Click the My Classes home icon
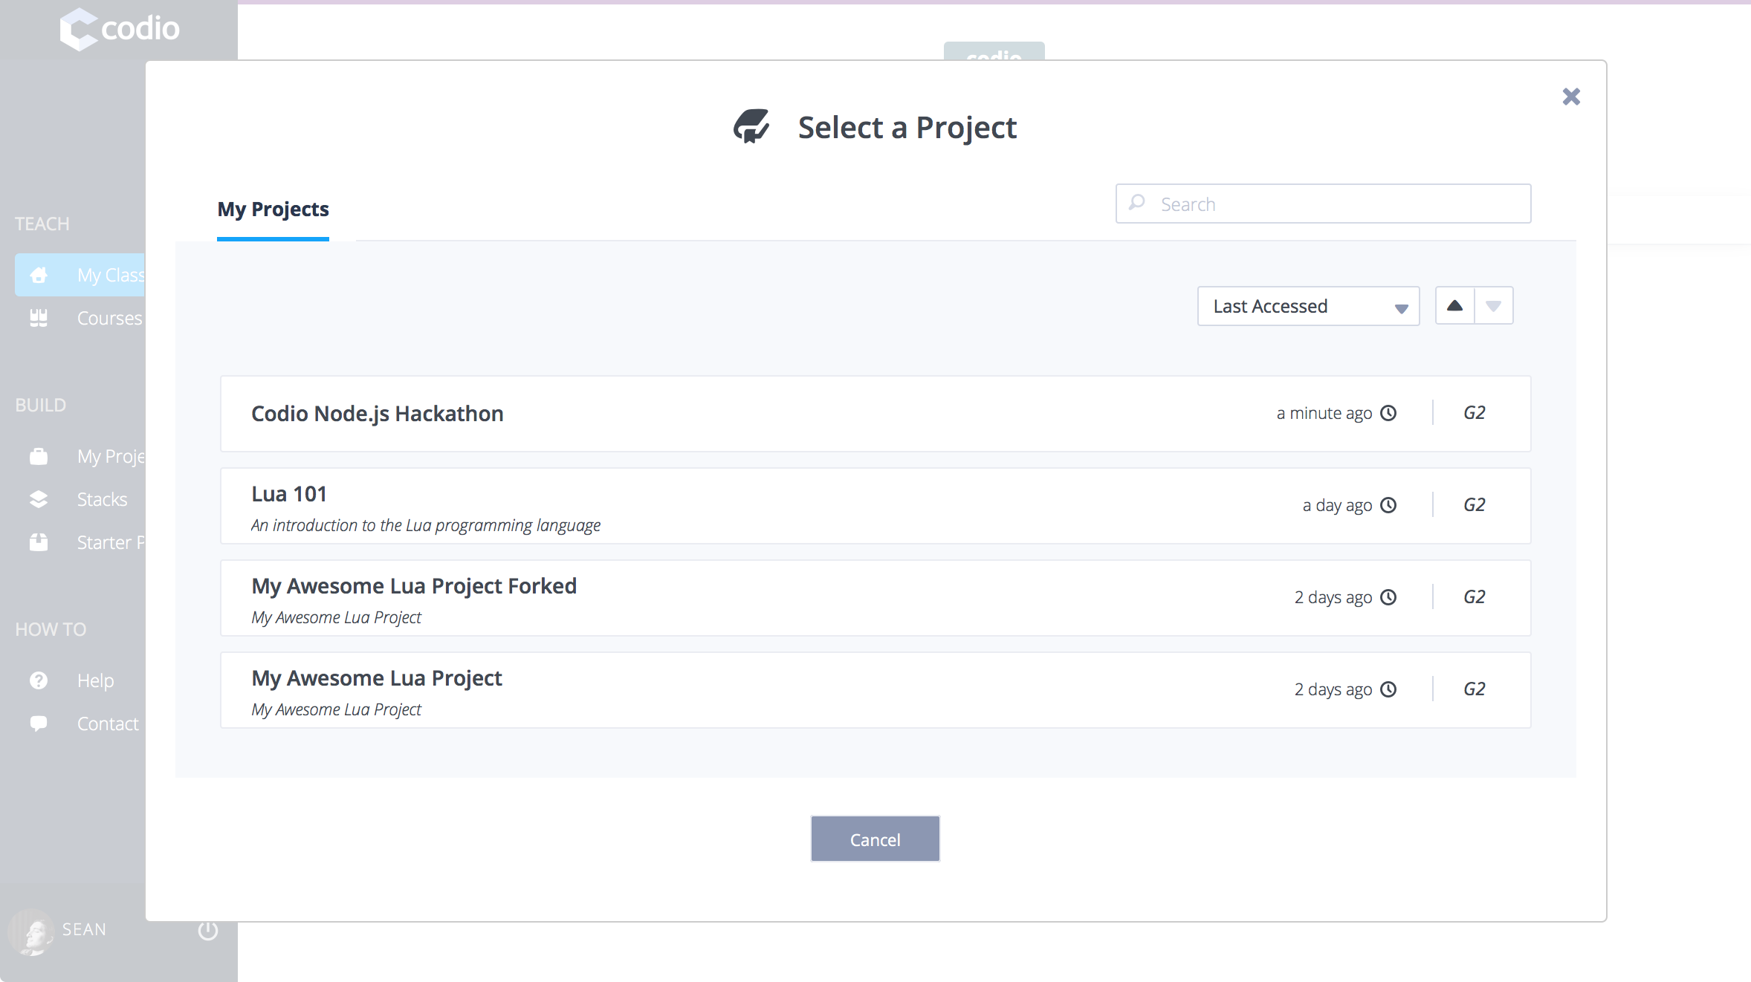 pyautogui.click(x=39, y=275)
